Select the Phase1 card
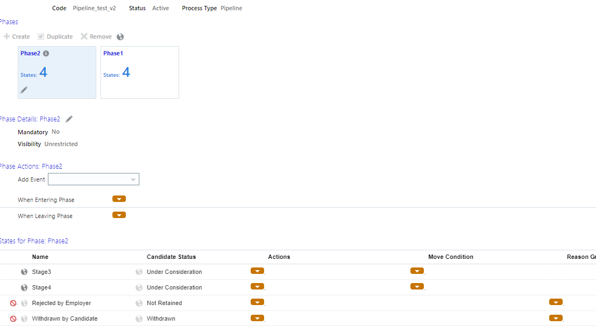Screen dimensions: 596x326 140,73
